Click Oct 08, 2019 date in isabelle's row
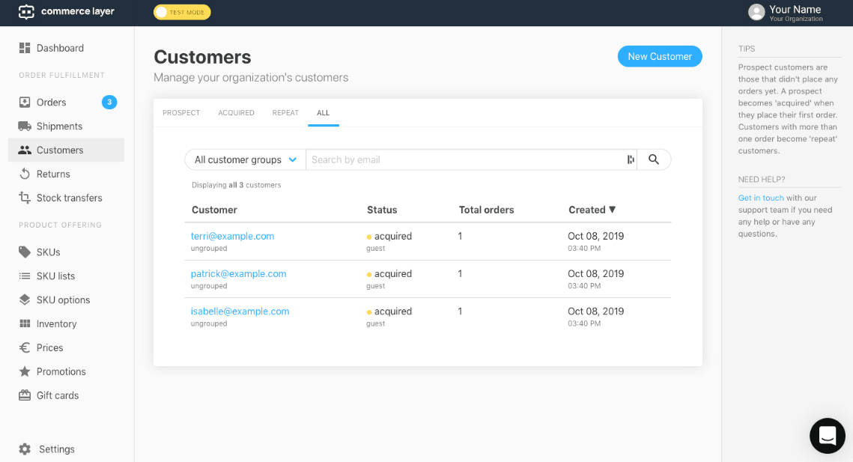 click(595, 311)
